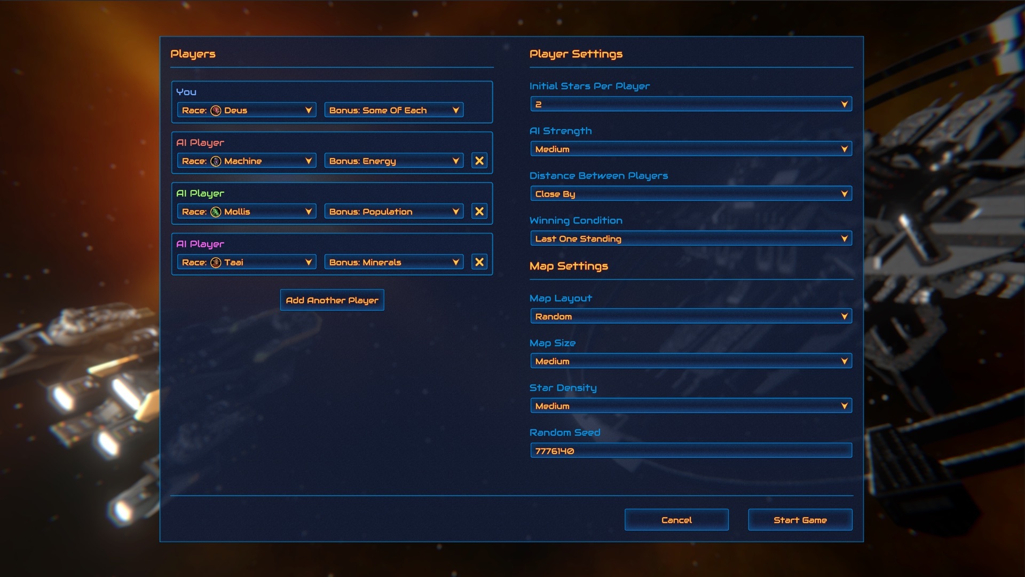Screen dimensions: 1025x577
Task: Remove the Machine AI player
Action: click(x=479, y=161)
